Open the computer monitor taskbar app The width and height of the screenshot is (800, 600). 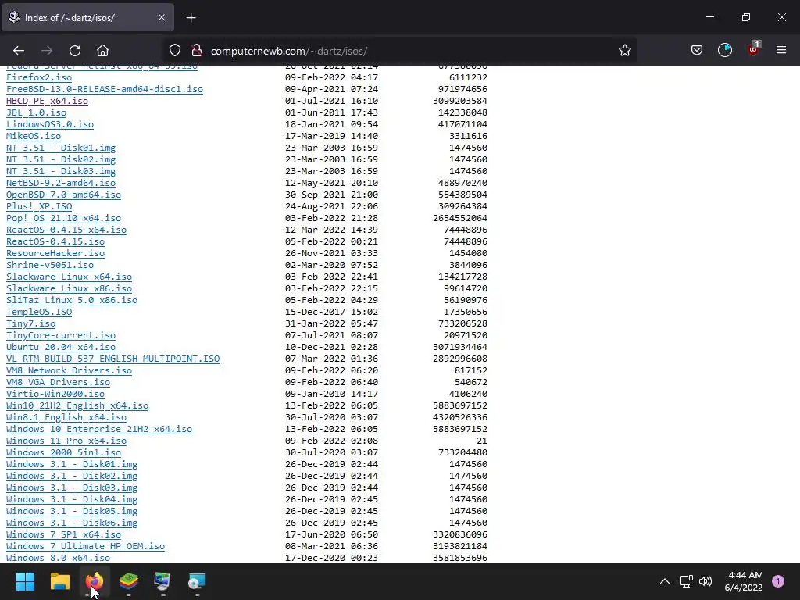[x=162, y=581]
